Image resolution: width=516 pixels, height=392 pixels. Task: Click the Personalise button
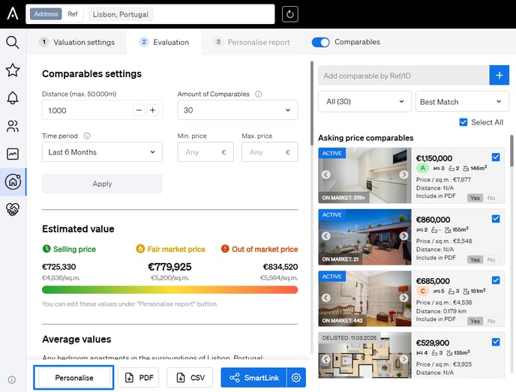[74, 378]
